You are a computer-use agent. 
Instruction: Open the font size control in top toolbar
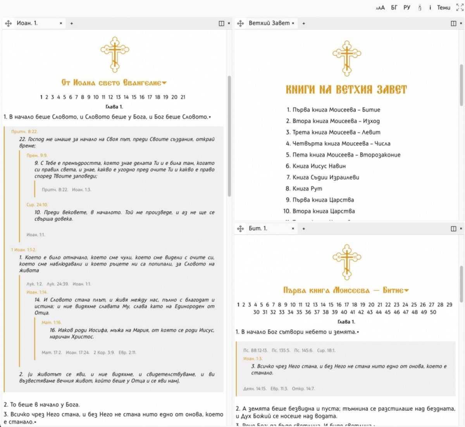380,8
